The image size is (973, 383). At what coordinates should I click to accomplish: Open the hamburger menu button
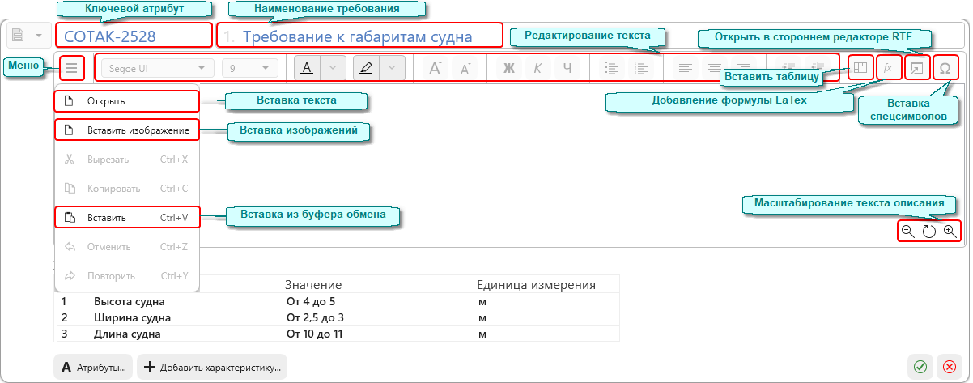pyautogui.click(x=71, y=68)
